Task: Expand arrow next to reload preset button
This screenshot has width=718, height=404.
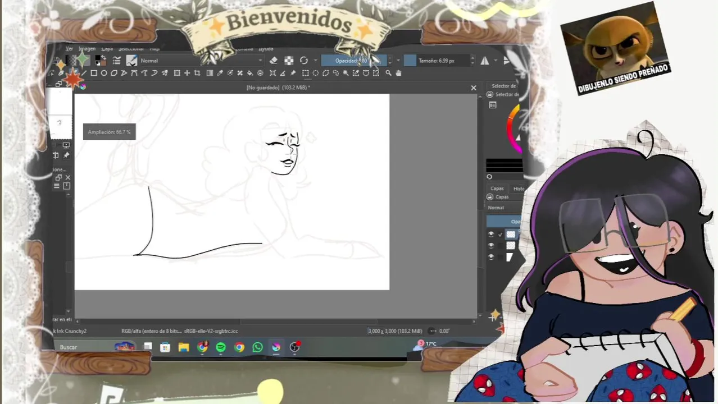Action: point(315,61)
